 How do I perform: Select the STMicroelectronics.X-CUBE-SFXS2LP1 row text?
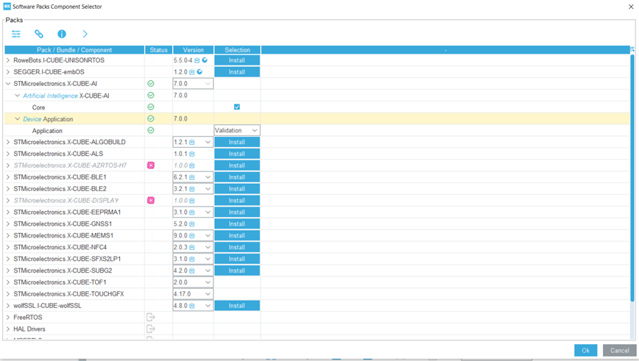67,259
